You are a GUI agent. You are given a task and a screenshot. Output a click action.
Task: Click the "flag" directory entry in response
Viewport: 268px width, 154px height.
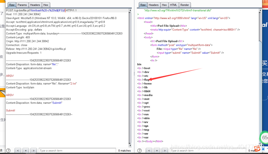(x=147, y=80)
